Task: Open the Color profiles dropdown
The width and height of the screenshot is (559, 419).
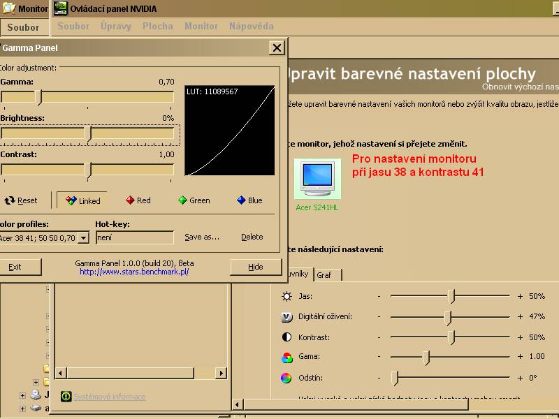Action: (83, 237)
